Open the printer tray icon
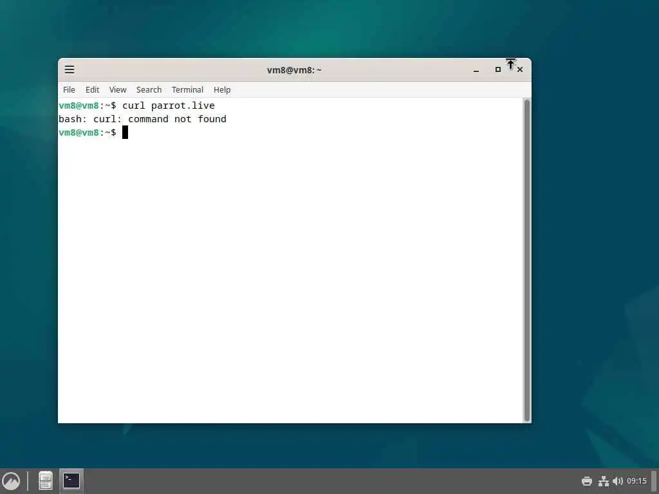 pyautogui.click(x=587, y=481)
